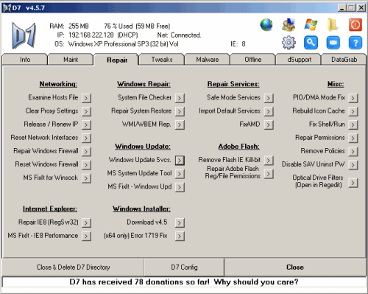Select the Tweaks tab
Image resolution: width=368 pixels, height=294 pixels.
162,60
